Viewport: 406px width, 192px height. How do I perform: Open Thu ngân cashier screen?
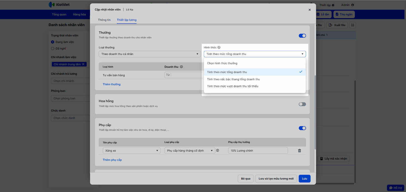(344, 14)
